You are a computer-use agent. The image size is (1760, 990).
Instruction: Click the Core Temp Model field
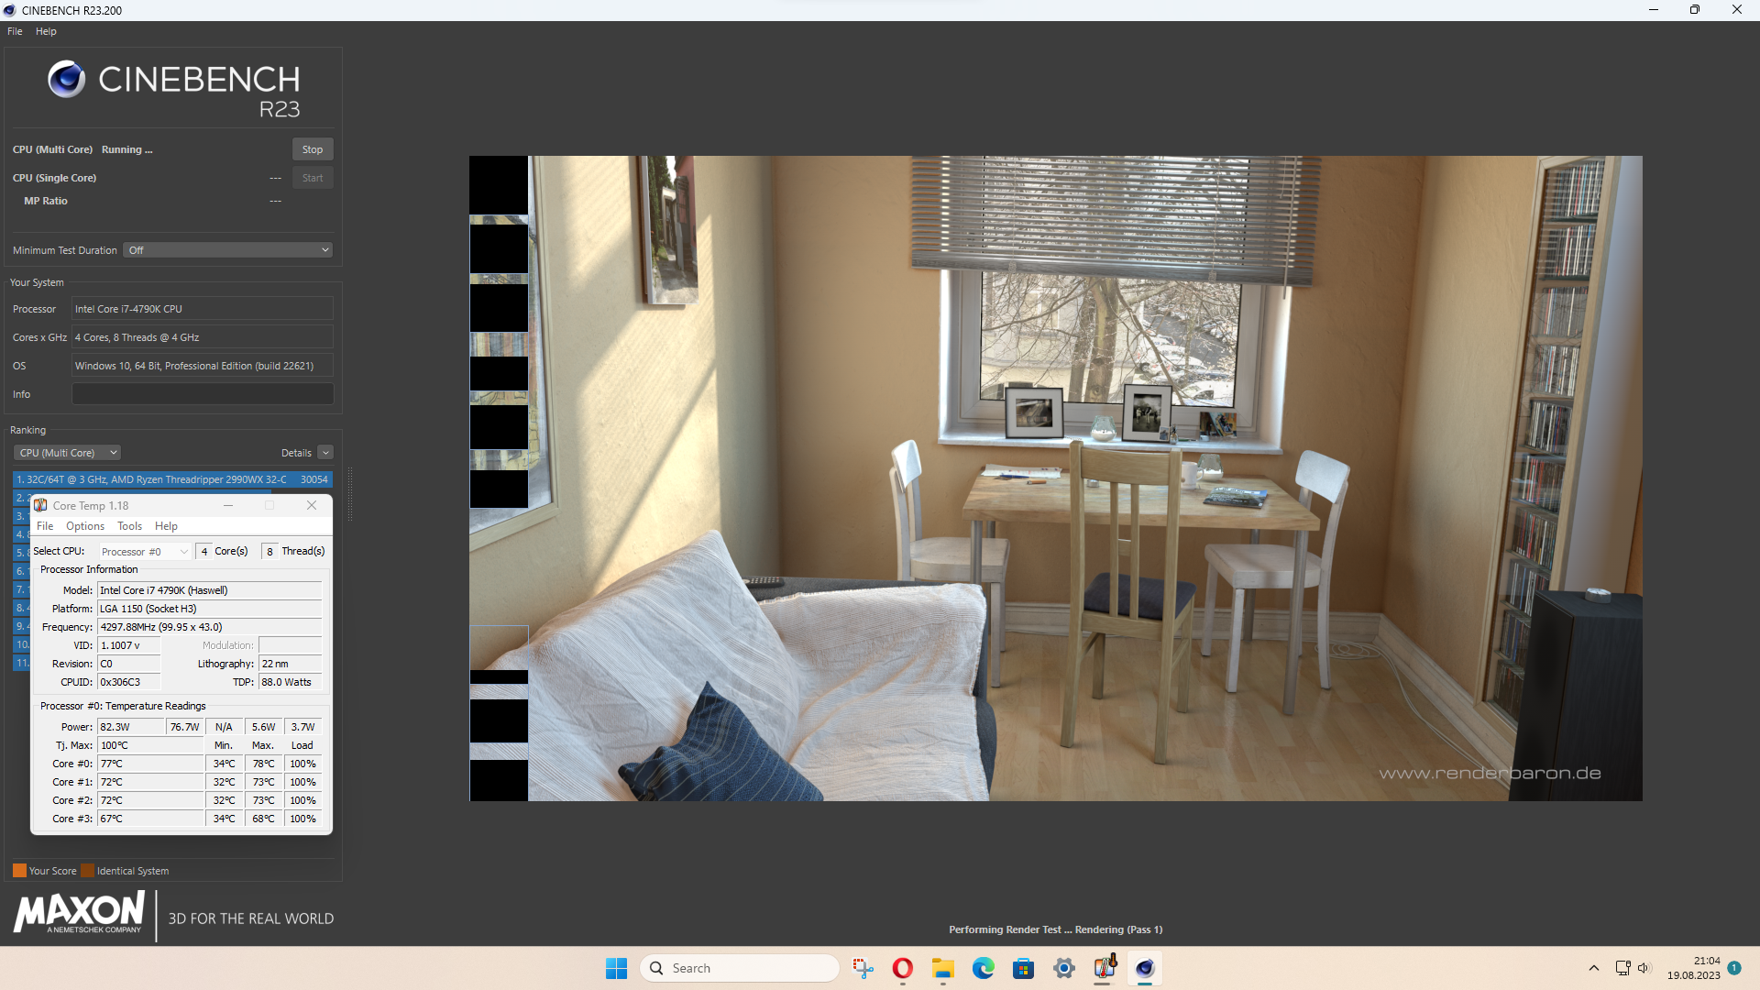click(x=210, y=590)
